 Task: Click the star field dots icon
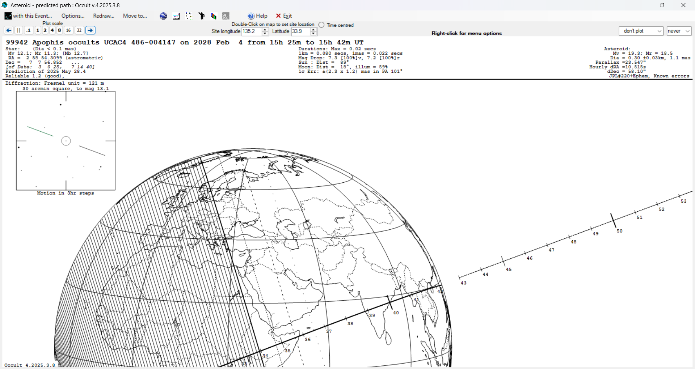pos(189,16)
